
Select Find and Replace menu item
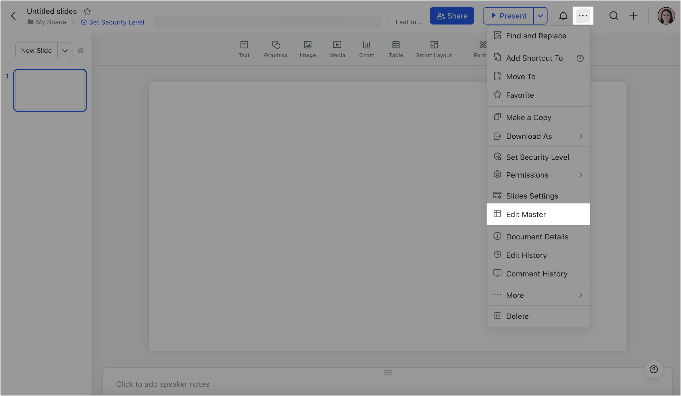tap(536, 36)
